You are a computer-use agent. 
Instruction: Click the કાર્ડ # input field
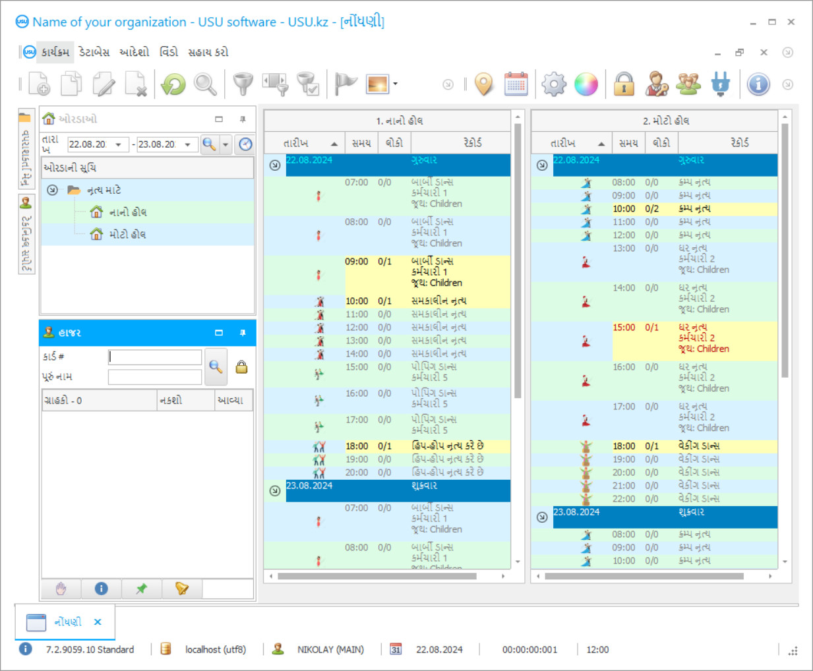point(155,357)
